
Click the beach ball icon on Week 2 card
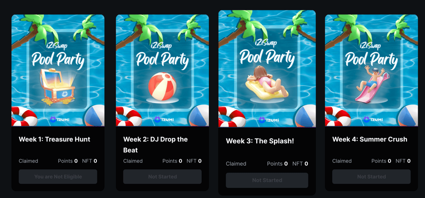pyautogui.click(x=162, y=87)
